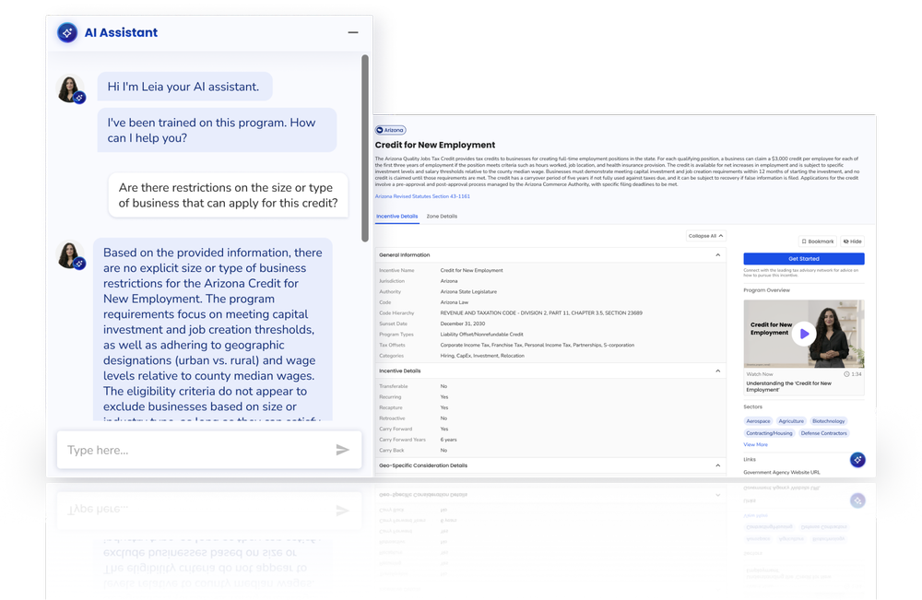Bookmark this incentive program
Screen dimensions: 922x600
pos(817,241)
